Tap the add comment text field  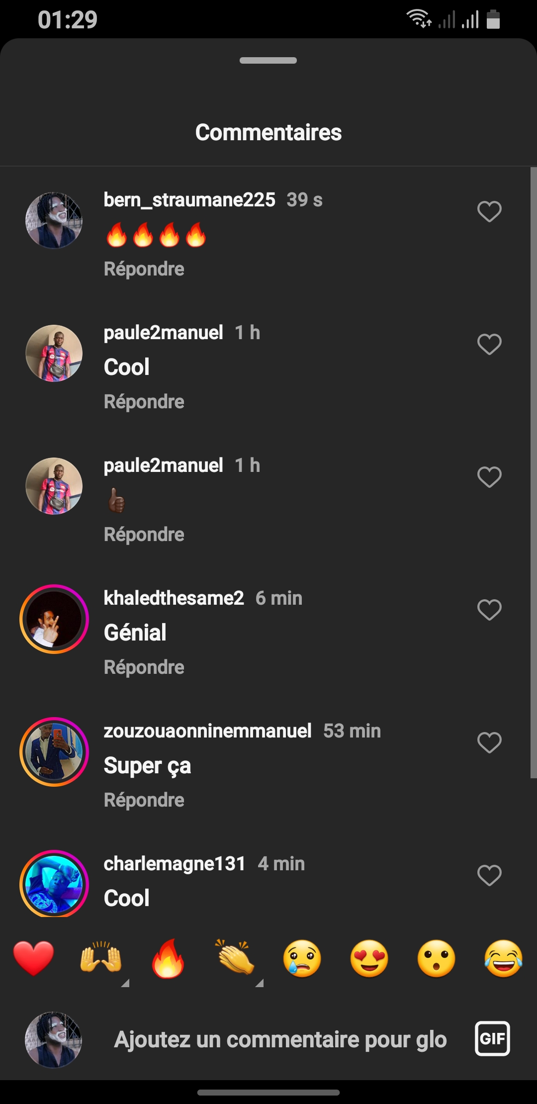[x=280, y=1039]
